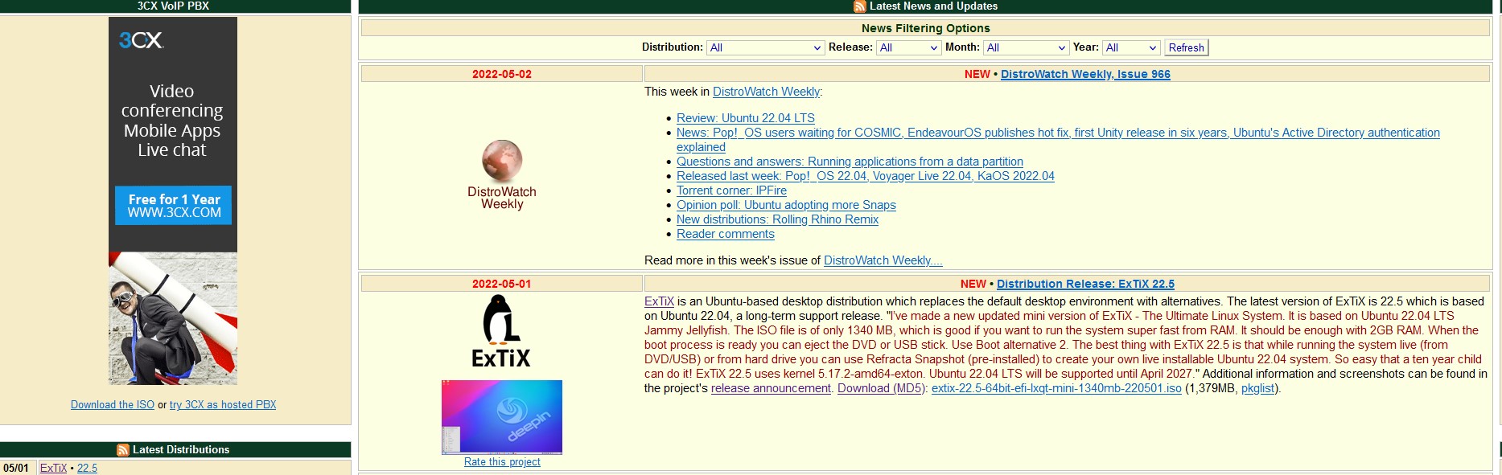The image size is (1502, 475).
Task: Click the Download the ISO link
Action: coord(113,405)
